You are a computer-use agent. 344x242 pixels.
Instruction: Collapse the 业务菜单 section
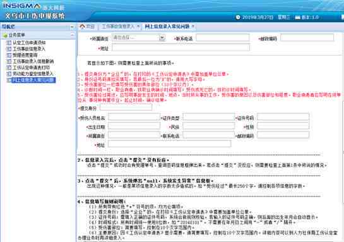[x=72, y=35]
